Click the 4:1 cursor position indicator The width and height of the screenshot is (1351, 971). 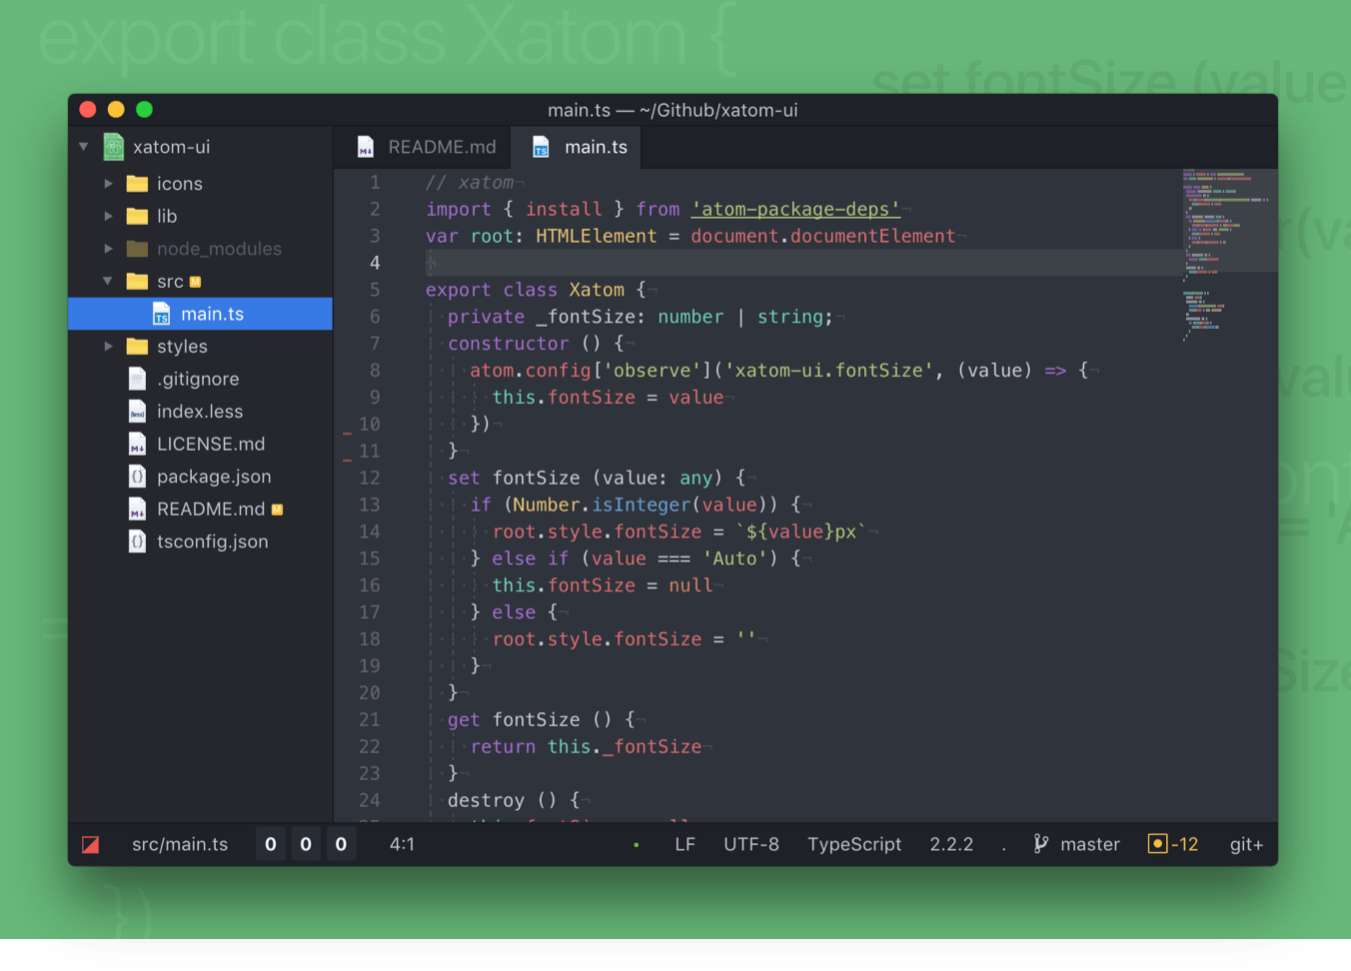point(402,844)
